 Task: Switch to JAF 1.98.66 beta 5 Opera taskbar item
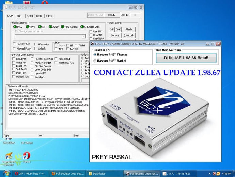pyautogui.click(x=31, y=174)
